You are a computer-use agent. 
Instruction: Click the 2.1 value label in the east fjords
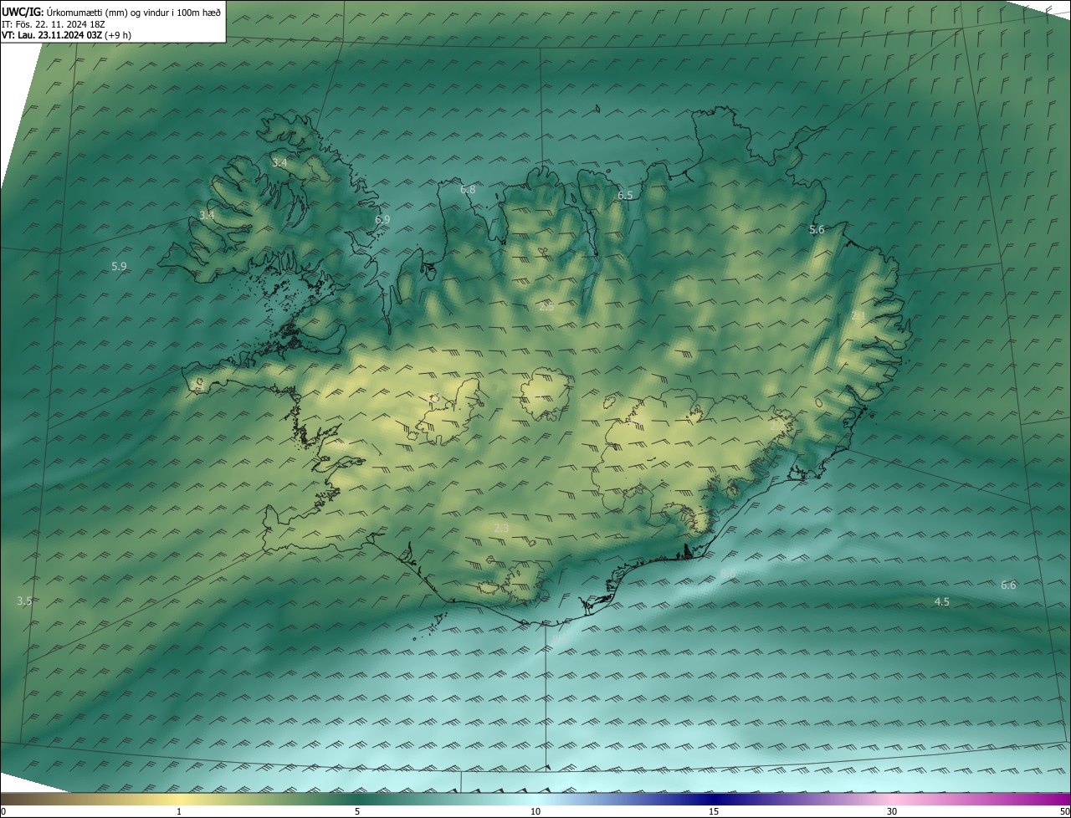point(858,315)
